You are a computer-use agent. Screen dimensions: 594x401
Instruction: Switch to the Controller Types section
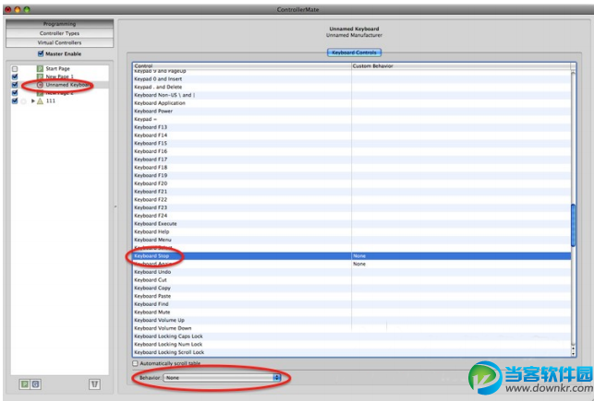click(59, 33)
